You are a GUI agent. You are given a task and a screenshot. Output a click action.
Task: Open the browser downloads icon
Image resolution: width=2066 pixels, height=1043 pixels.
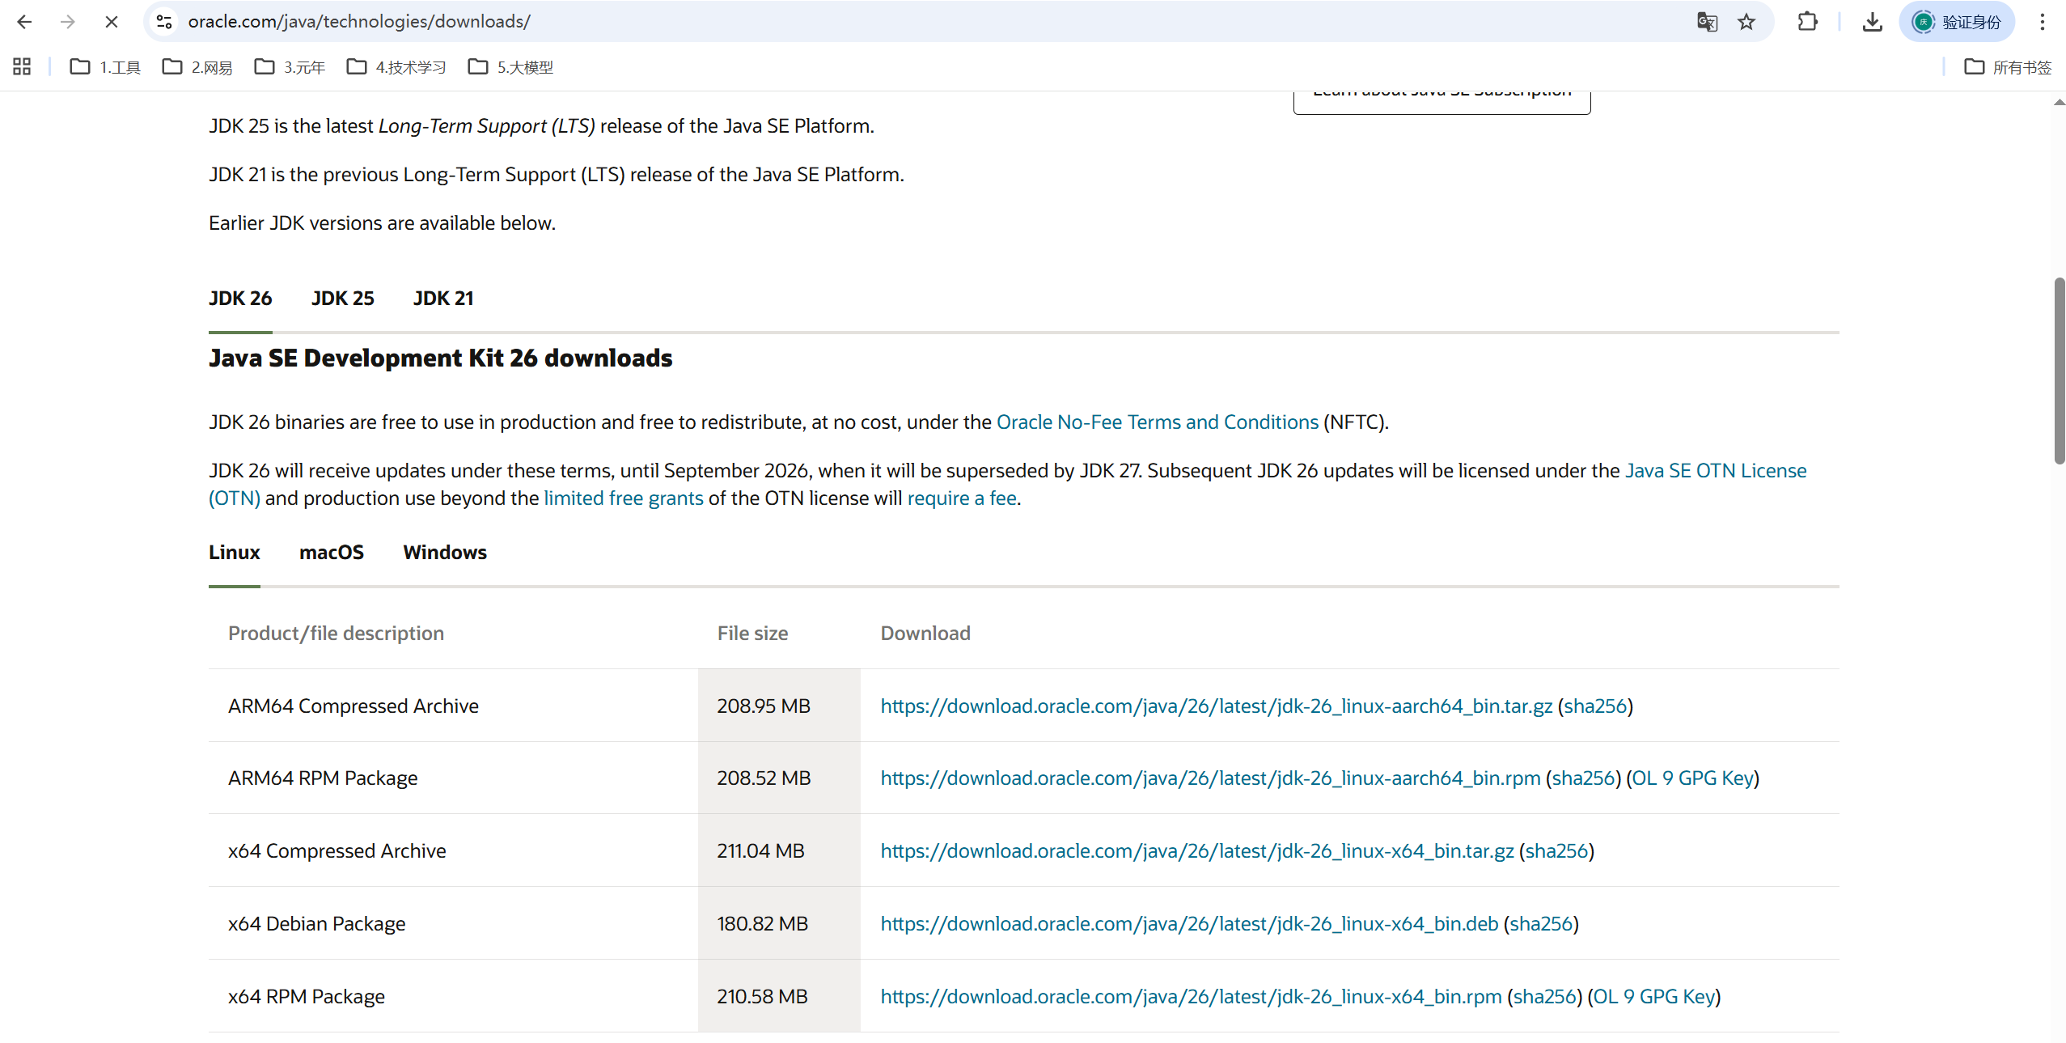coord(1872,22)
